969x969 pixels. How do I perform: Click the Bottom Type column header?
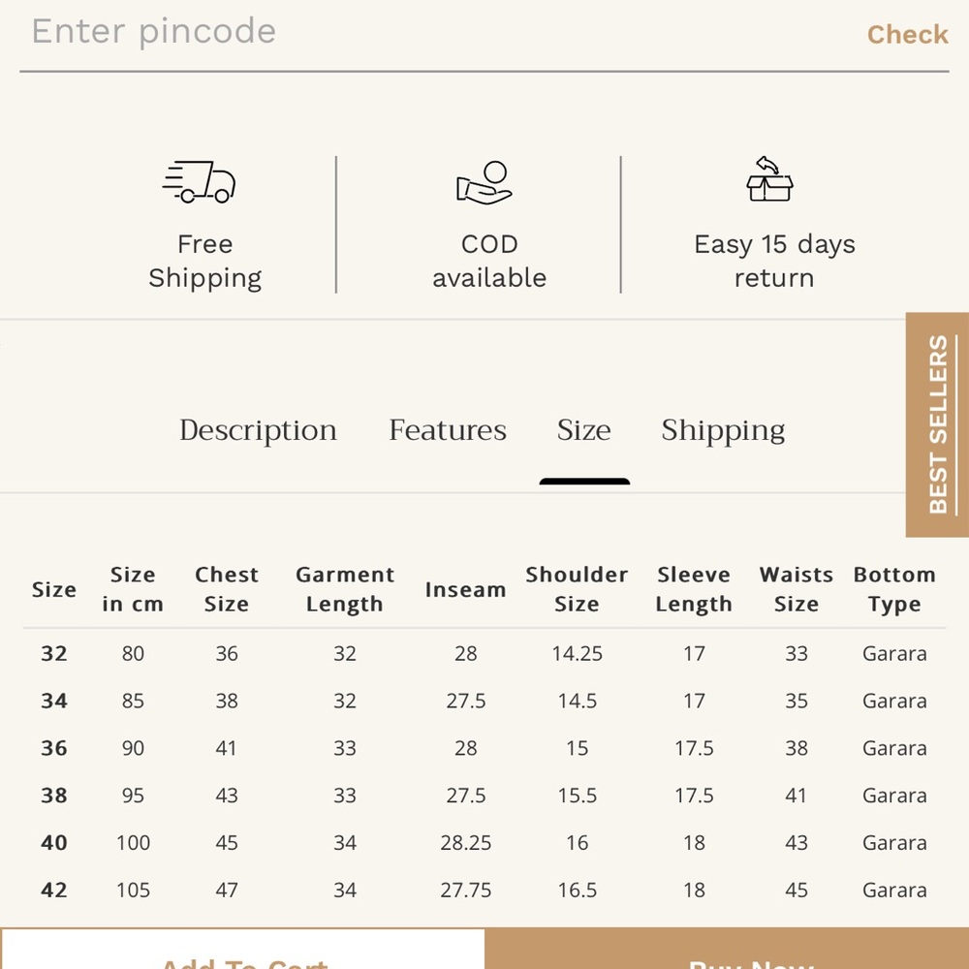(894, 589)
